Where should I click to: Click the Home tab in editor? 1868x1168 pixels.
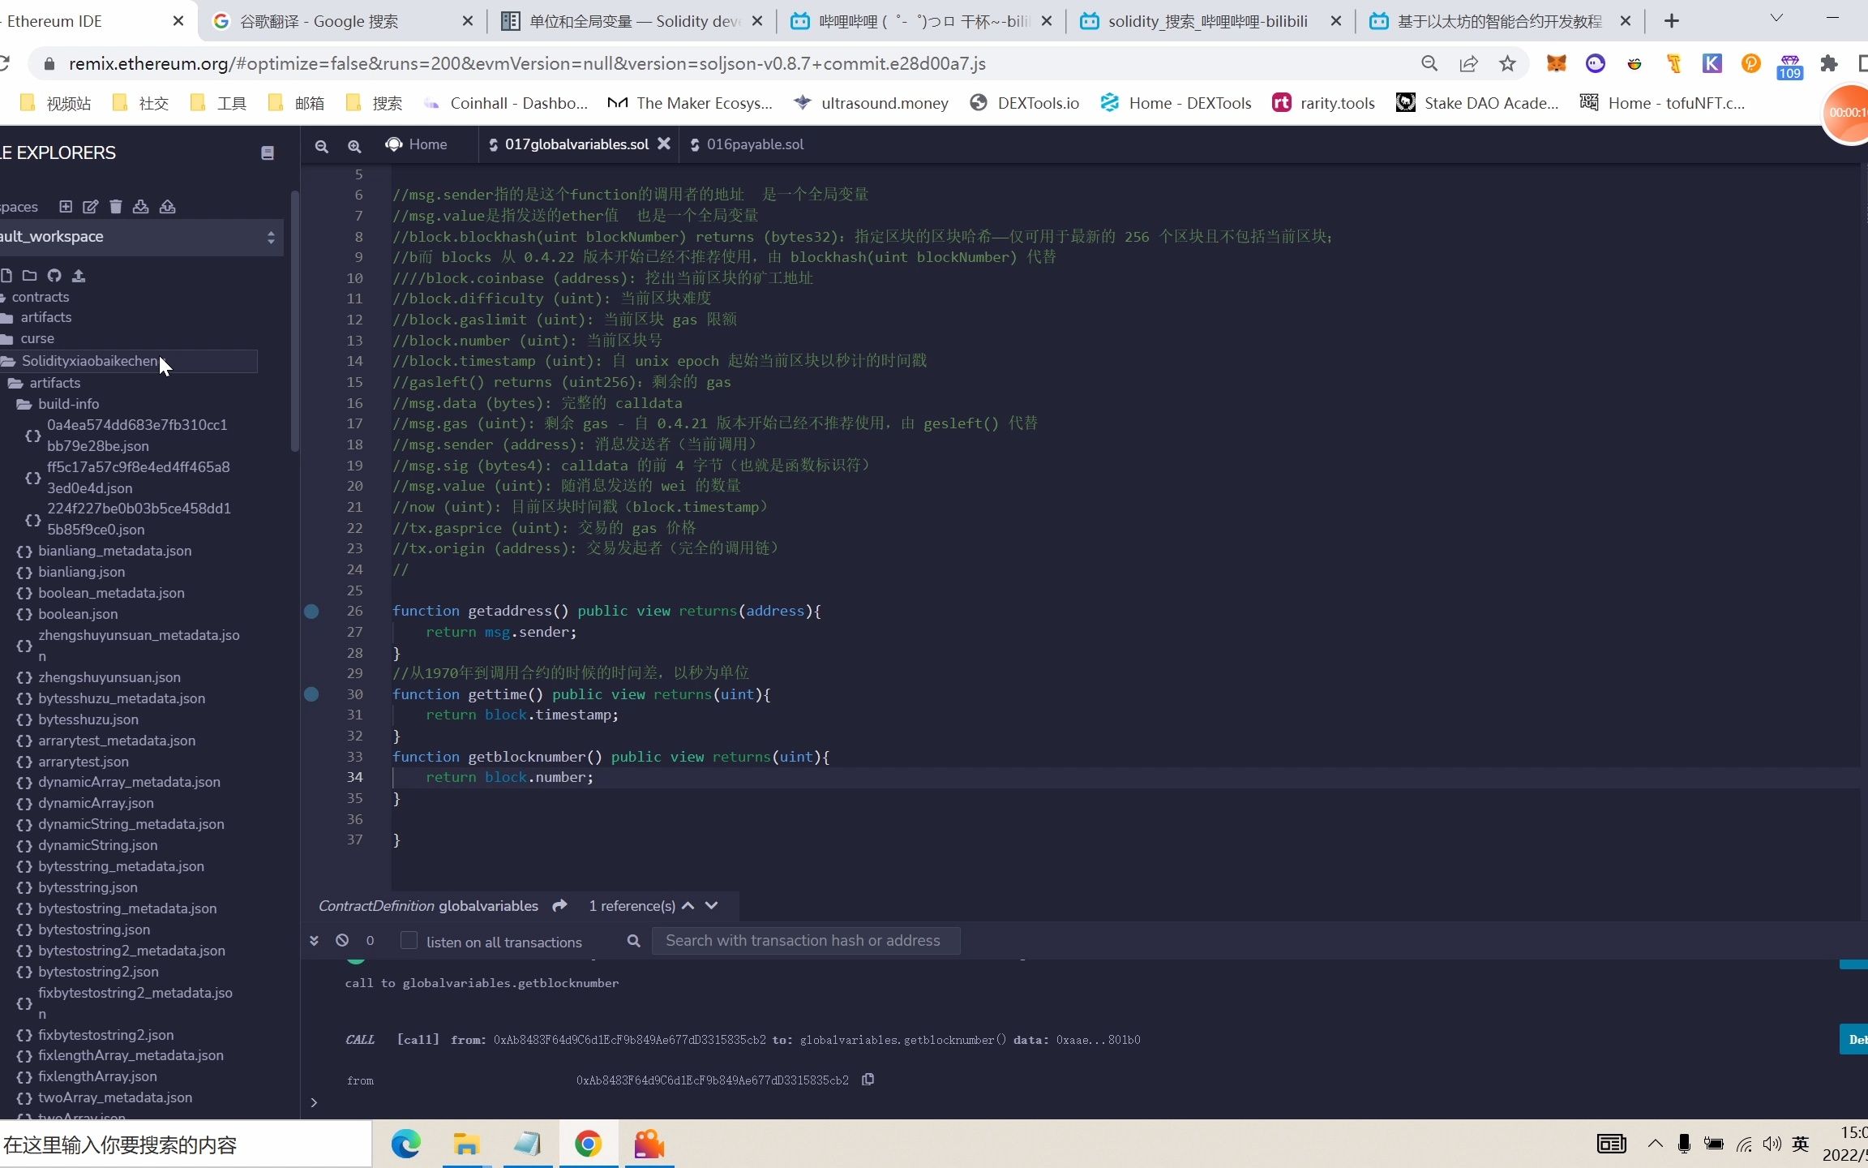(426, 144)
